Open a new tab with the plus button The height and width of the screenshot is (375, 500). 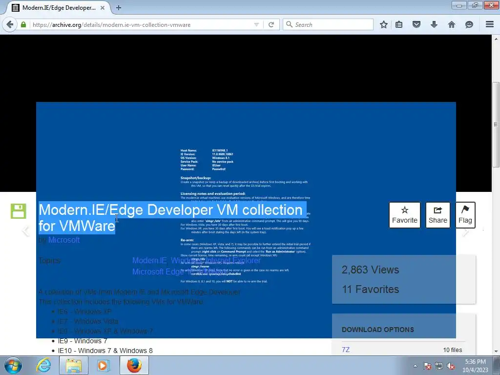click(x=119, y=8)
